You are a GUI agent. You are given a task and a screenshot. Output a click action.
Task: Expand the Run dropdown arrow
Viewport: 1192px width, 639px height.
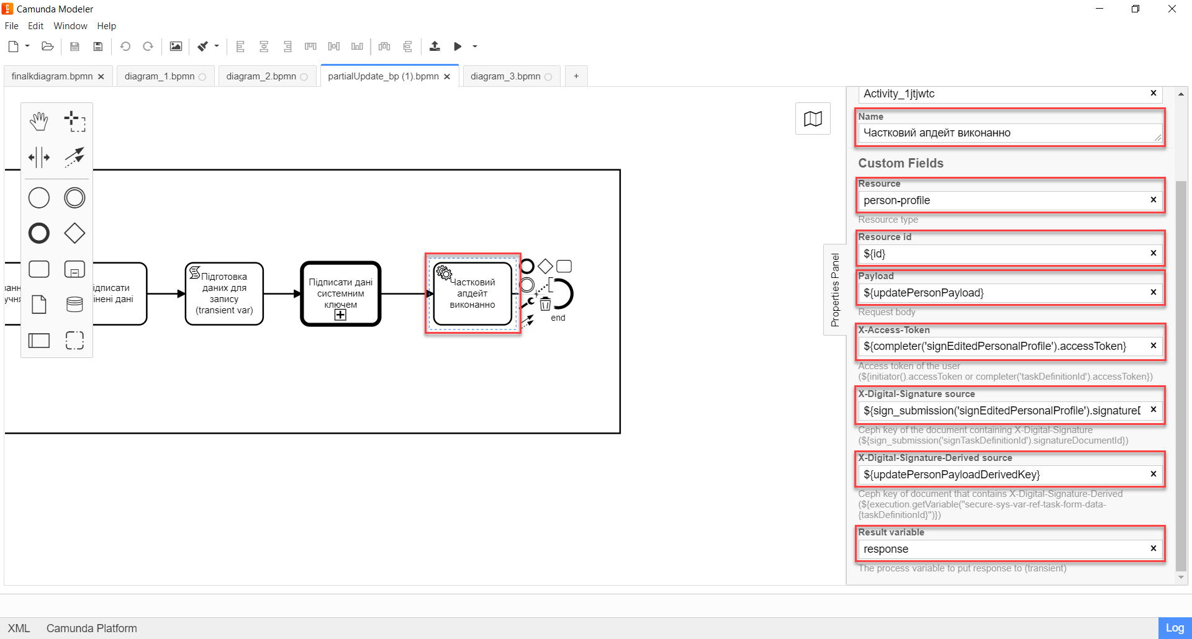click(475, 47)
